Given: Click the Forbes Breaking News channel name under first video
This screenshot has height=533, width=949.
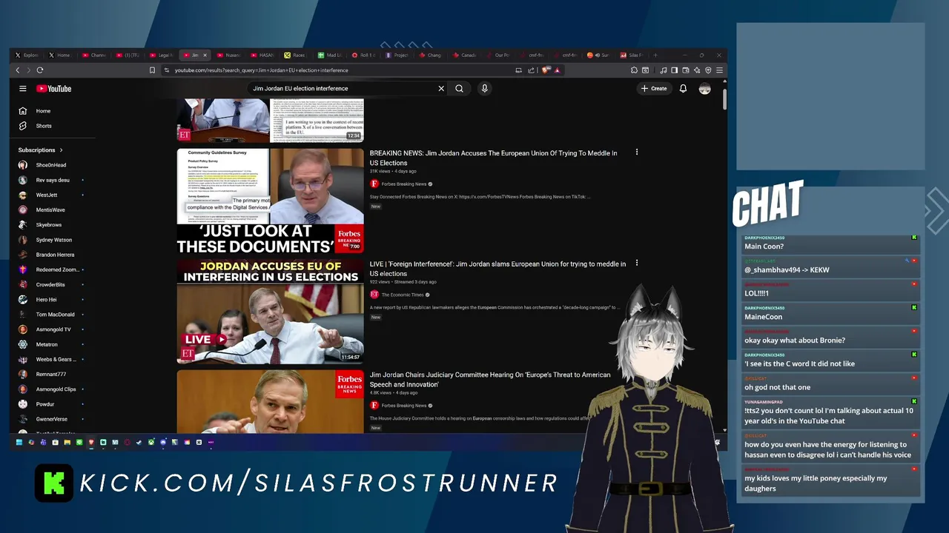Looking at the screenshot, I should (x=404, y=184).
